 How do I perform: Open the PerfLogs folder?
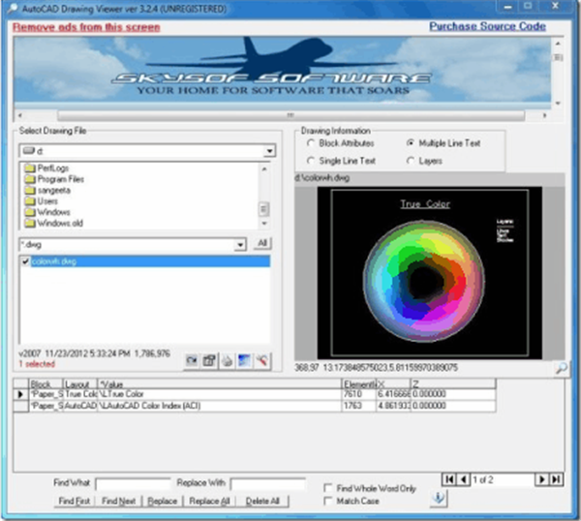[x=47, y=169]
